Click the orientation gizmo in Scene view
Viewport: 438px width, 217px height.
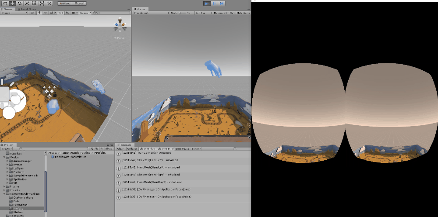tap(120, 25)
